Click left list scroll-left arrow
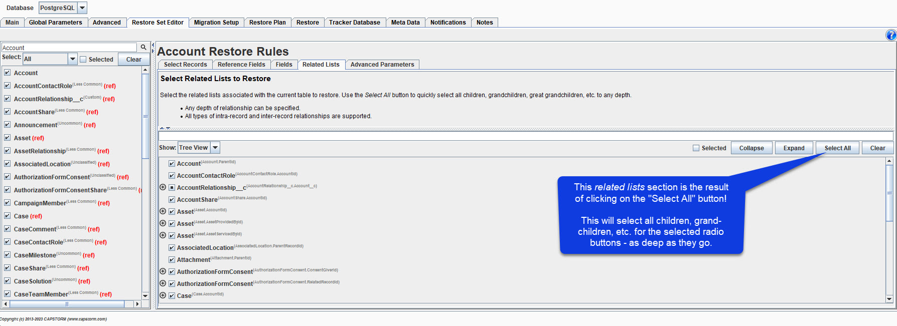 click(x=6, y=304)
